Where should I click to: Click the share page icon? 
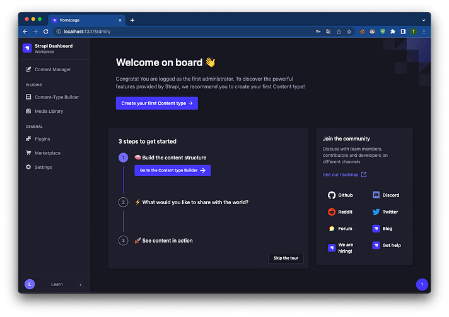click(339, 32)
